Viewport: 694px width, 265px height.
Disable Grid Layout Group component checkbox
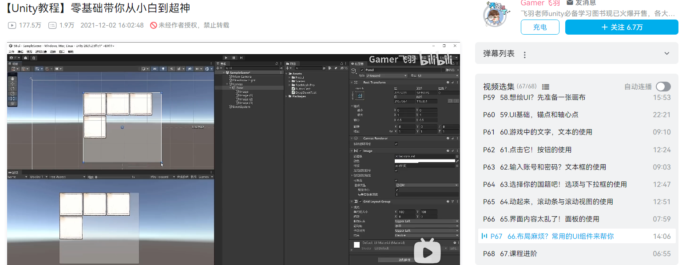tap(361, 202)
